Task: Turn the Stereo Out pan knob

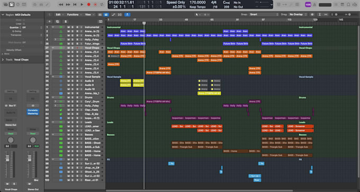Action: point(33,140)
